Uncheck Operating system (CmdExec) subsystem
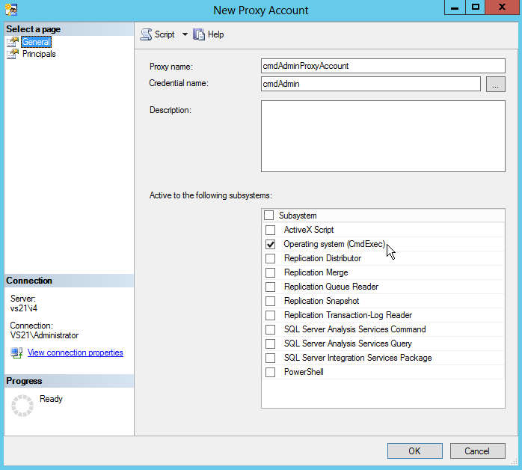The image size is (522, 470). (270, 244)
